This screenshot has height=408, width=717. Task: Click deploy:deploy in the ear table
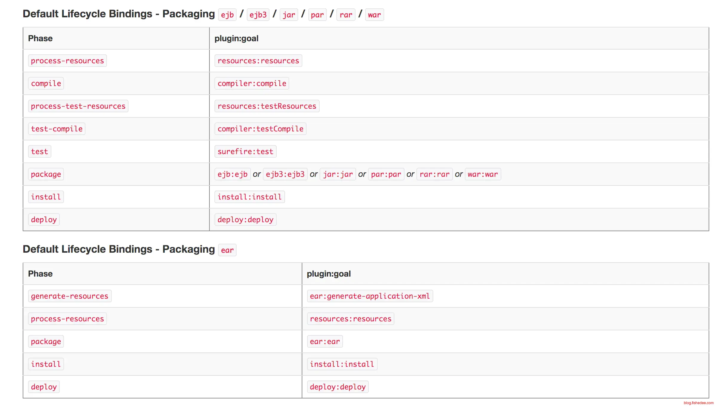(x=338, y=387)
